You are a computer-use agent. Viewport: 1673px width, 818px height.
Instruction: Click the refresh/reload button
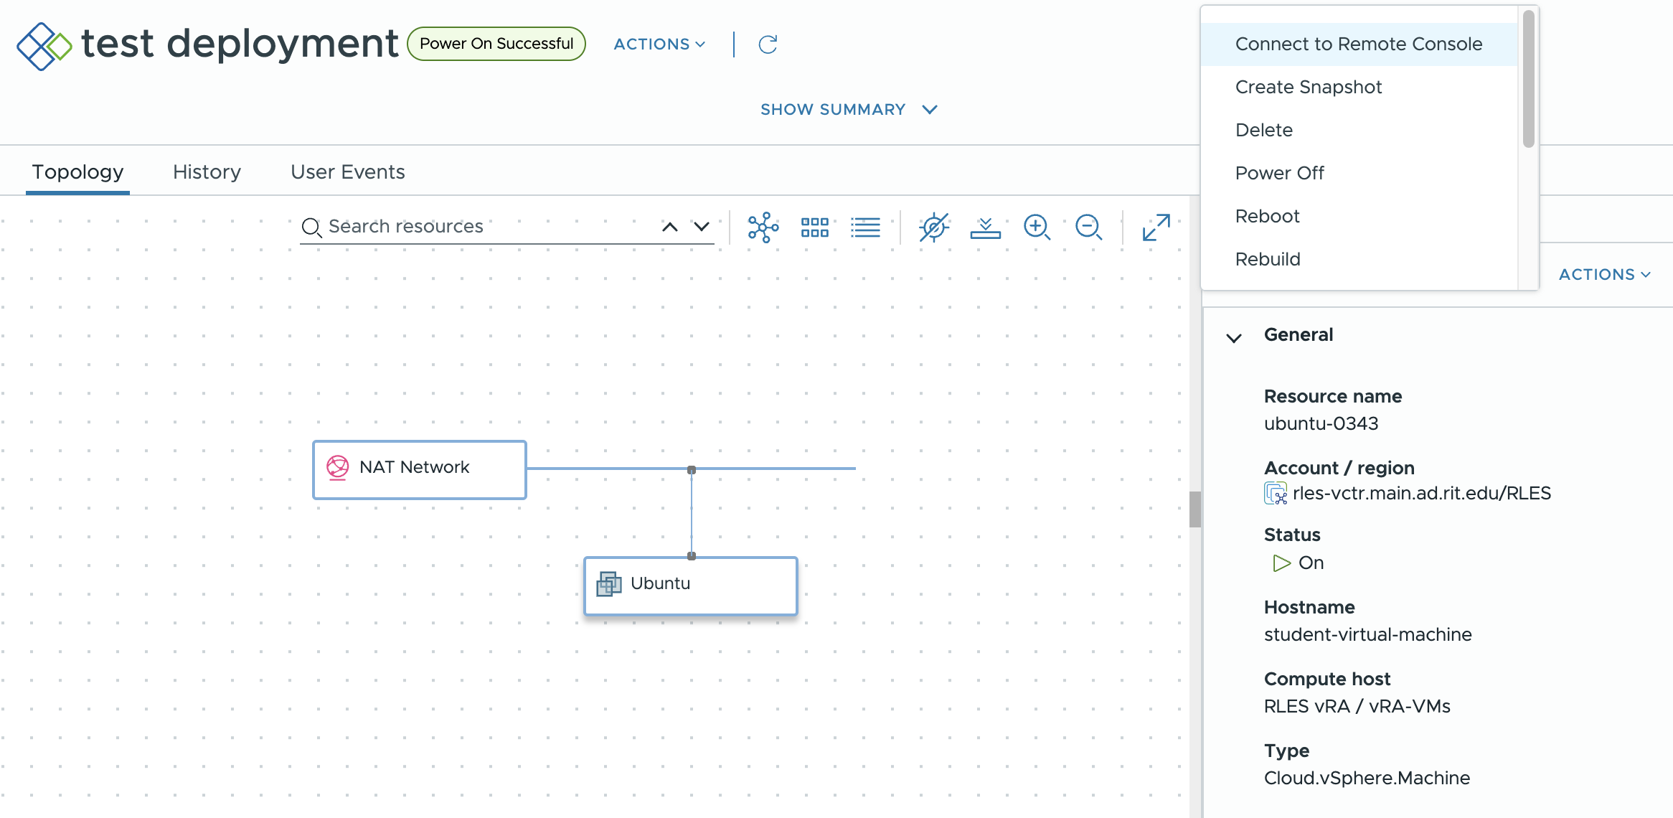[767, 44]
